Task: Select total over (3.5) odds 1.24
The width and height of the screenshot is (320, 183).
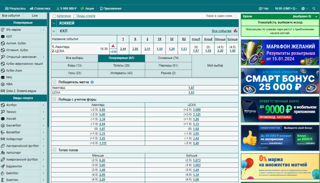Action: tap(196, 170)
